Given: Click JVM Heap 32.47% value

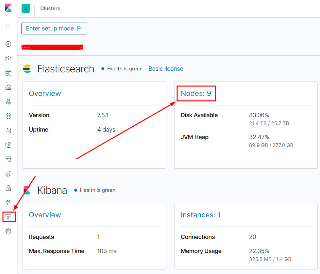Looking at the screenshot, I should (x=259, y=137).
